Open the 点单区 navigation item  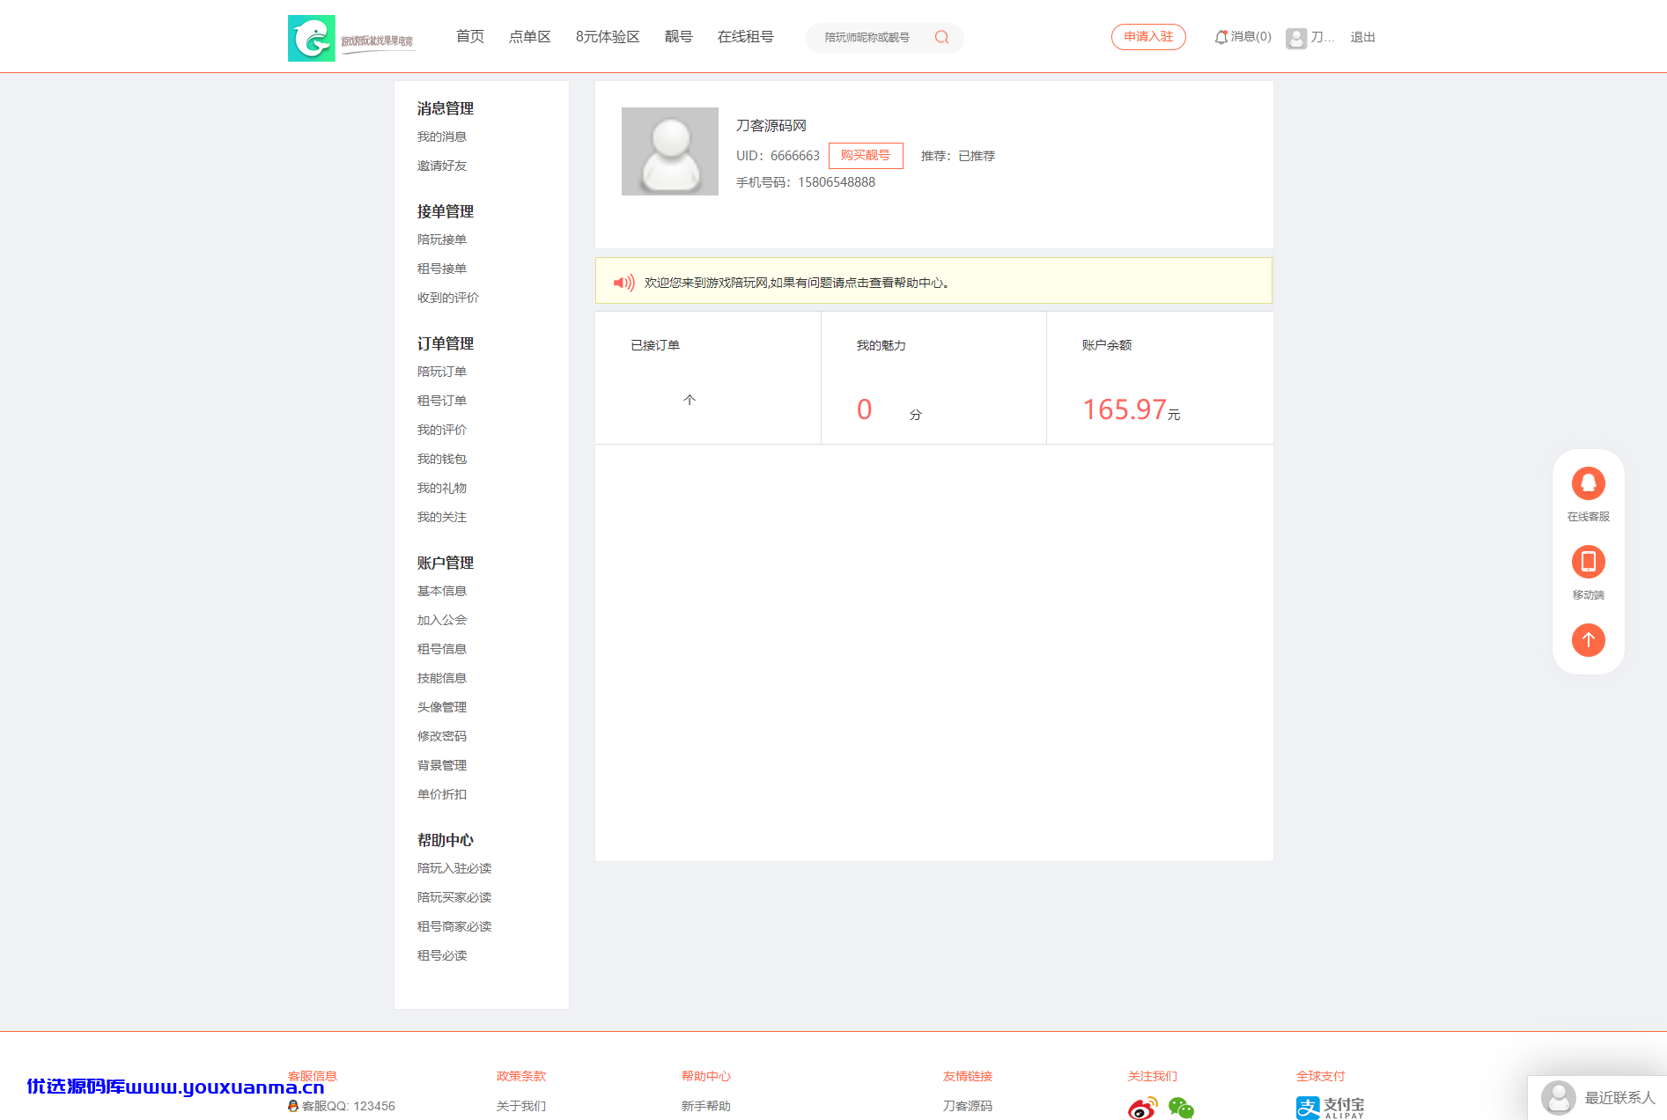[529, 37]
